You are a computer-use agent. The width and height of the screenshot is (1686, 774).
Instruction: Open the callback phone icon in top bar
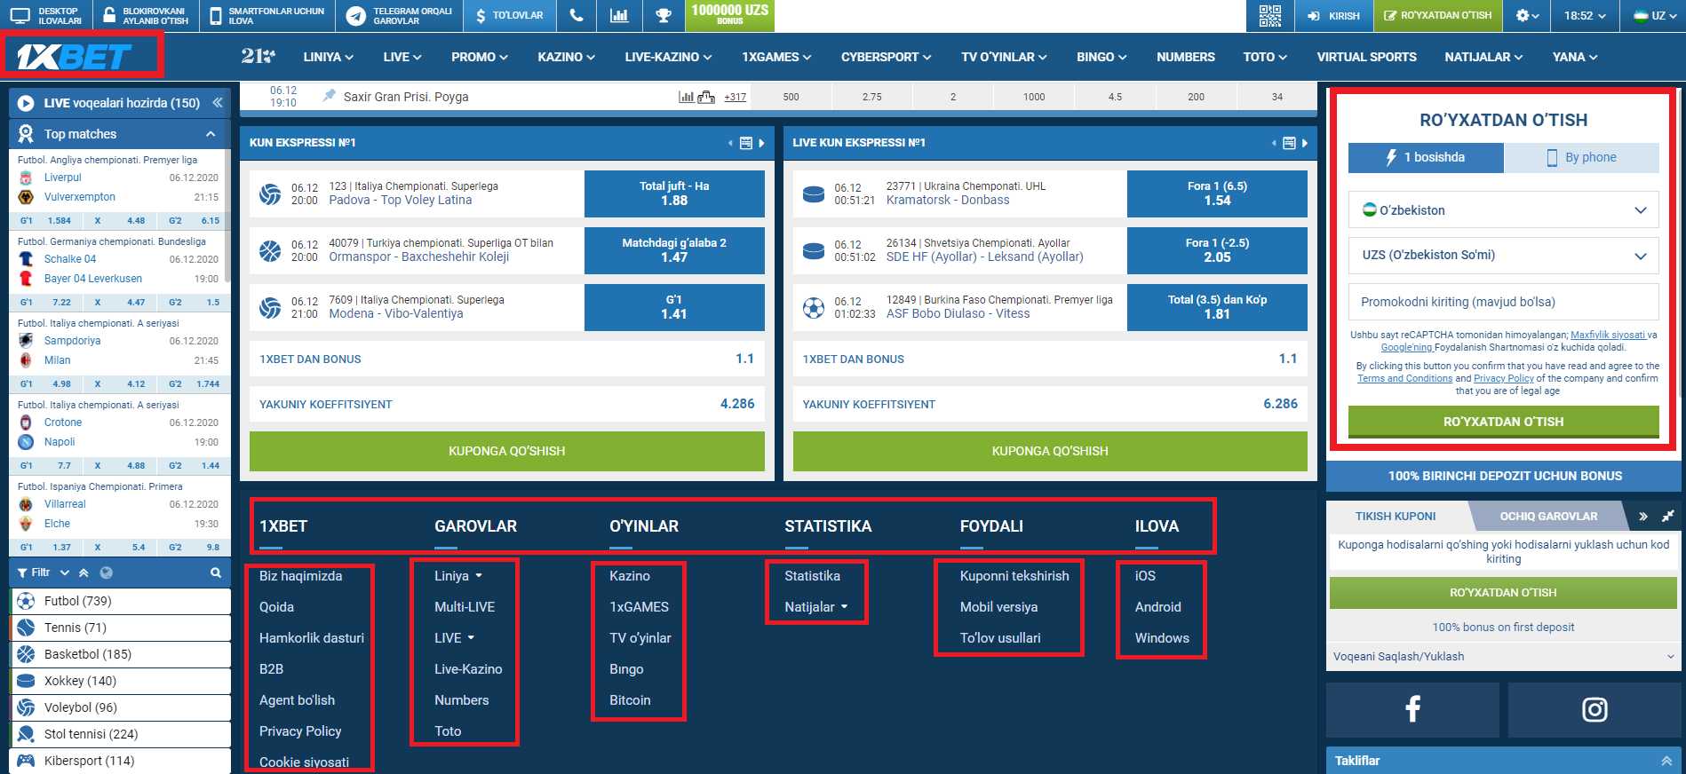coord(577,15)
